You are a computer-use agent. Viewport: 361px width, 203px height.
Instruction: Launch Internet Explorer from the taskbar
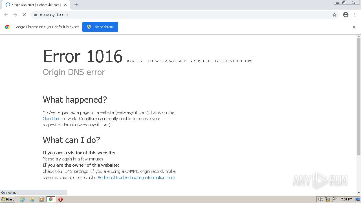tap(23, 199)
